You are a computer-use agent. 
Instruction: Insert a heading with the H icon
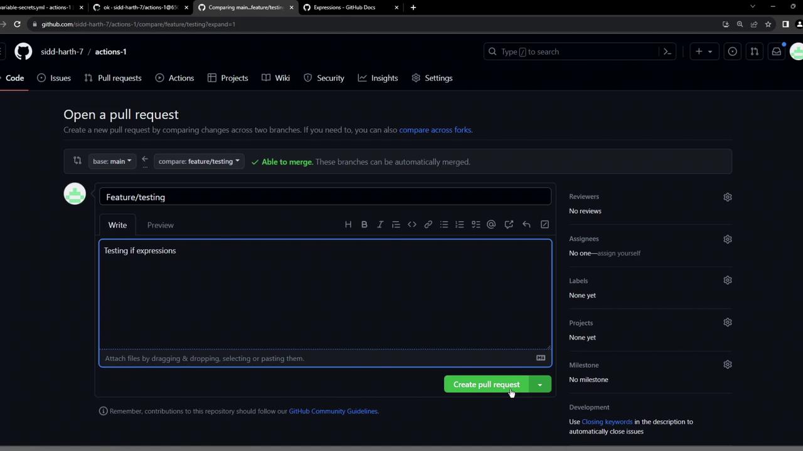348,225
